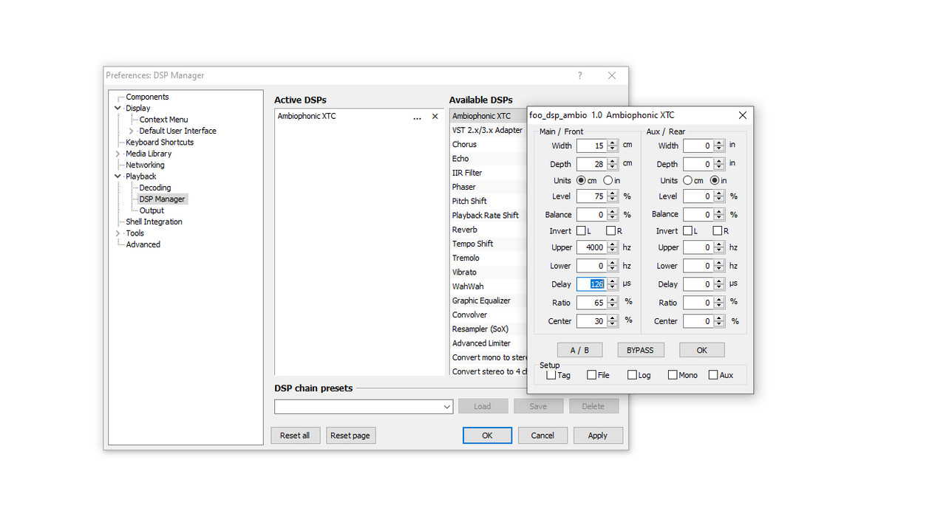Select cm units in Aux / Rear

688,180
